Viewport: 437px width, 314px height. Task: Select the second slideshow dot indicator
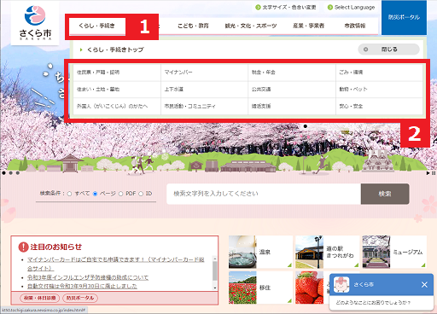click(x=10, y=173)
